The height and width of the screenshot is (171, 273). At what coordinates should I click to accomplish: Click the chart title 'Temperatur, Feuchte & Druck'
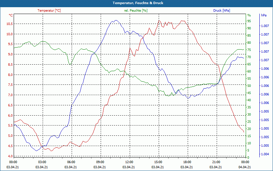(138, 3)
